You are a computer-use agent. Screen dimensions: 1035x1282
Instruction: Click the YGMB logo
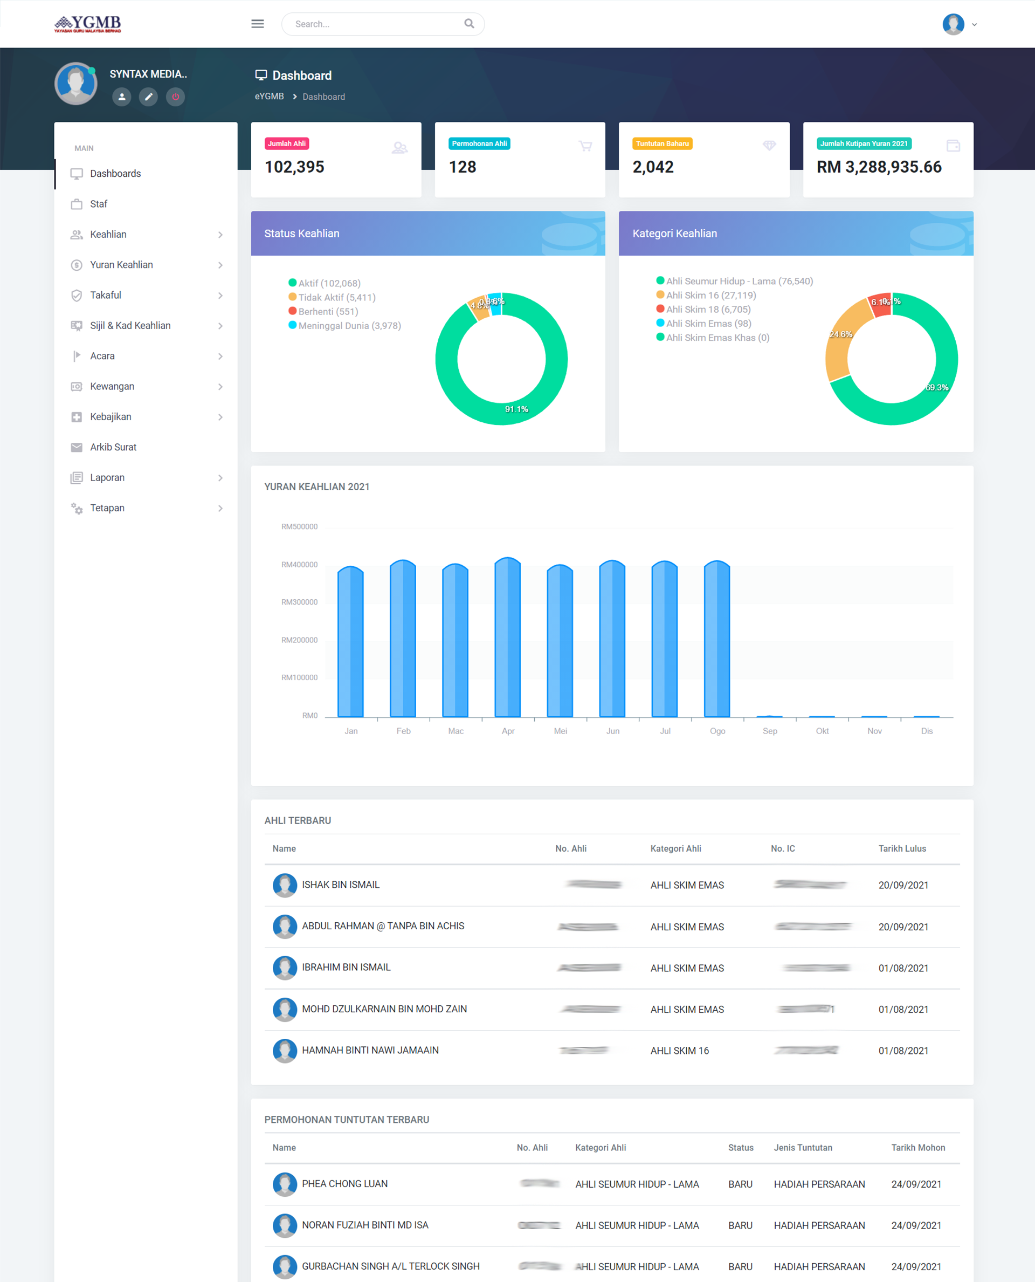[x=88, y=24]
